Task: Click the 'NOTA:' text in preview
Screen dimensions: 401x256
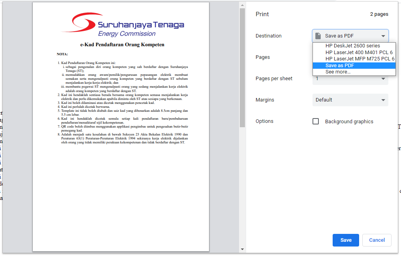Action: (x=62, y=54)
